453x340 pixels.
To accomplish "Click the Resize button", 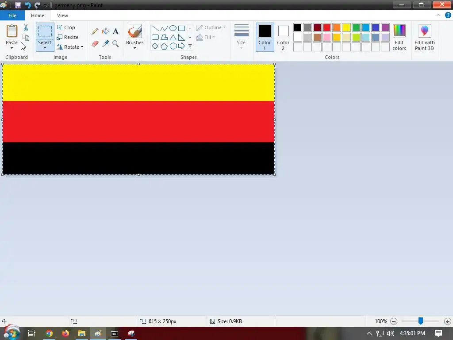I will pos(68,37).
